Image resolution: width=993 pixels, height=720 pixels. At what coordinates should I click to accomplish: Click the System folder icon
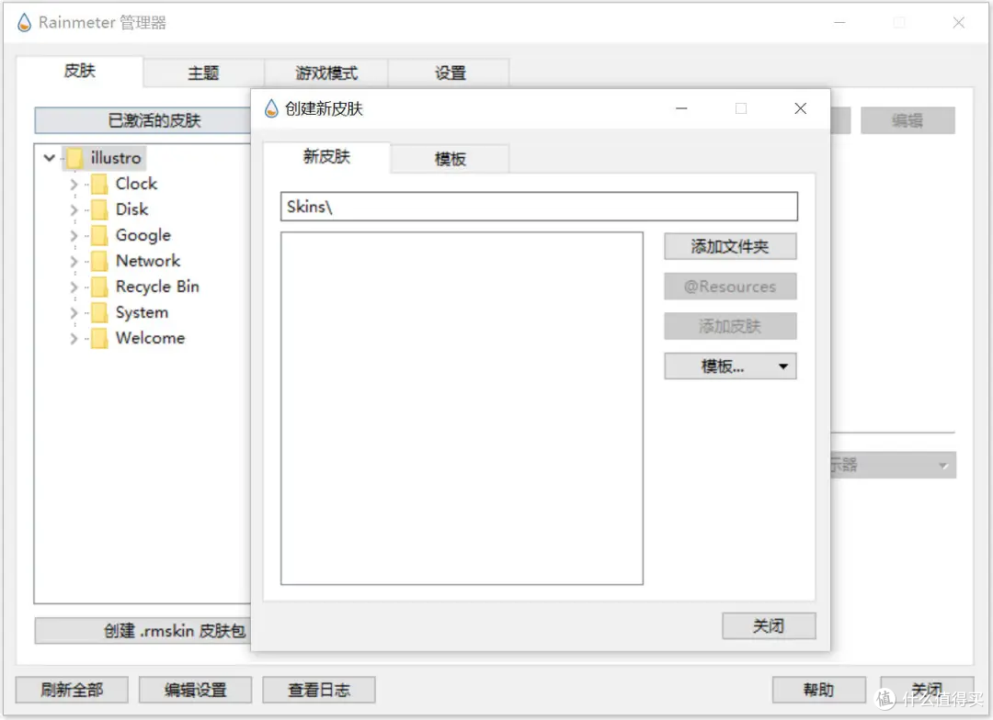point(99,312)
